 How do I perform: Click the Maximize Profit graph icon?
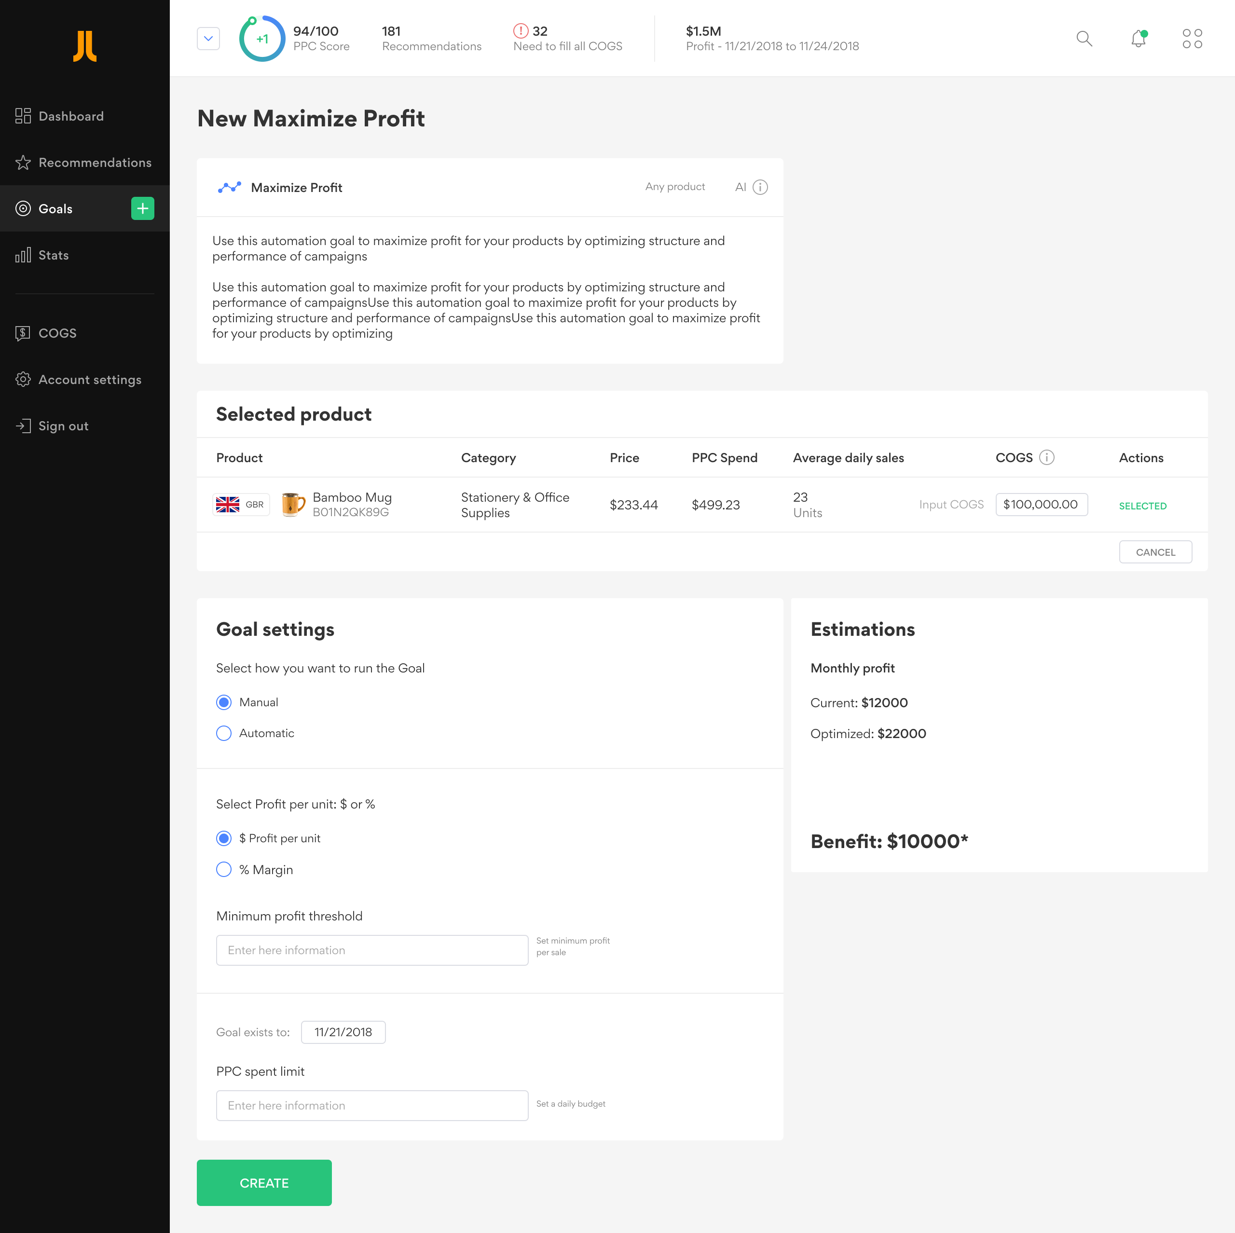point(230,187)
